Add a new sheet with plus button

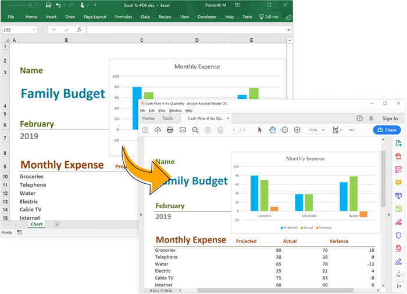(56, 224)
